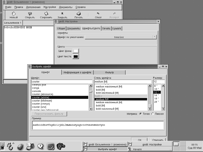Open the Настройки menu in gedit
The image size is (203, 152).
(x=50, y=7)
